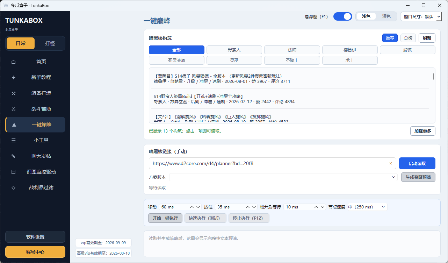448x263 pixels.
Task: Filter builds by 德鲁伊 class
Action: click(x=350, y=50)
